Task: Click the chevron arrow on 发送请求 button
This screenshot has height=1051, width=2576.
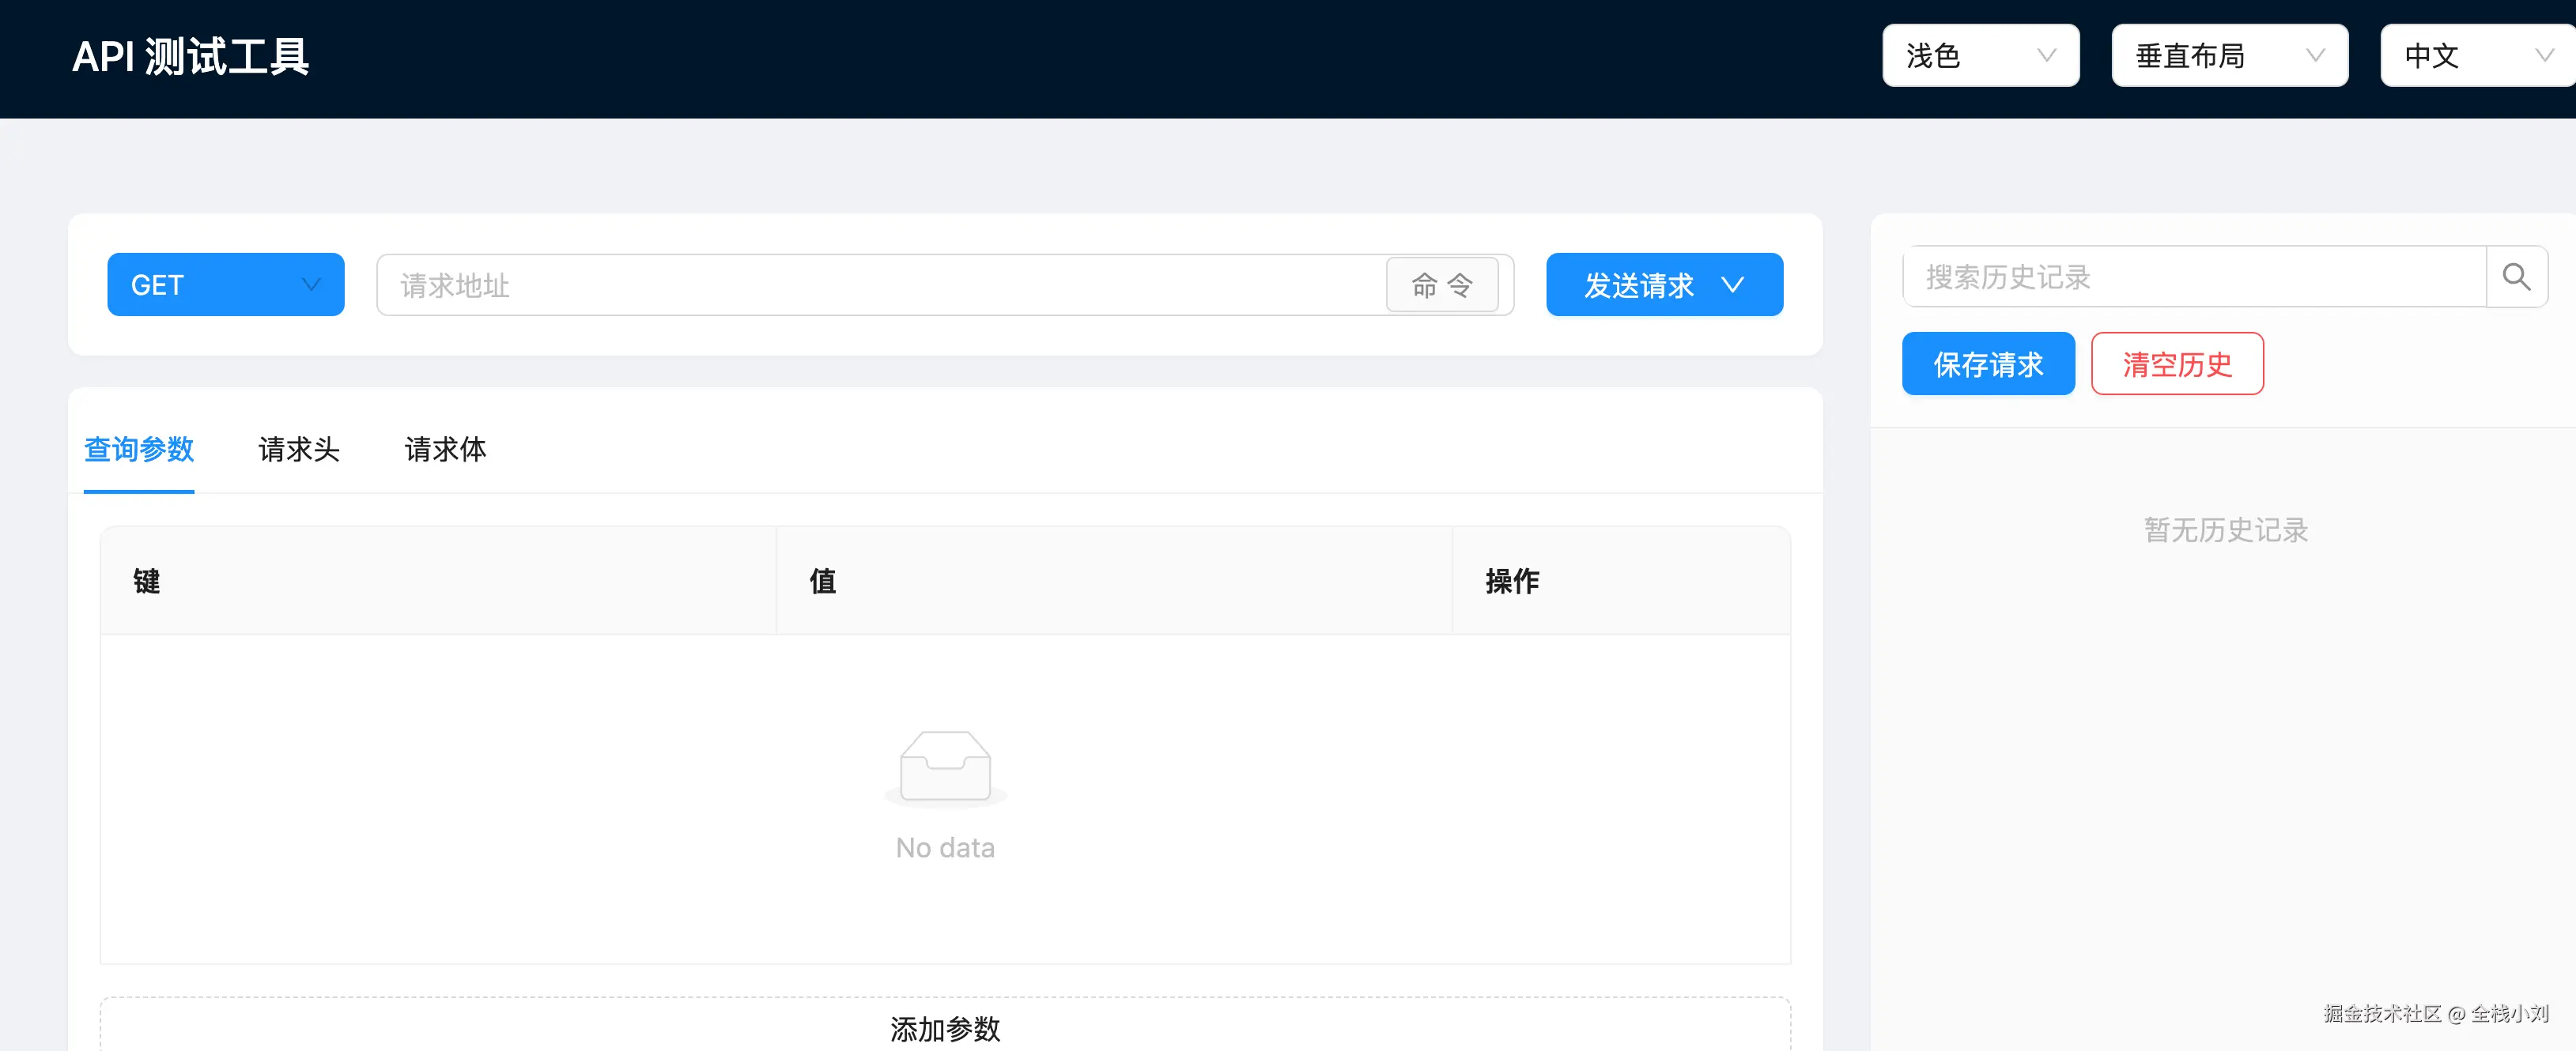Action: click(1733, 284)
